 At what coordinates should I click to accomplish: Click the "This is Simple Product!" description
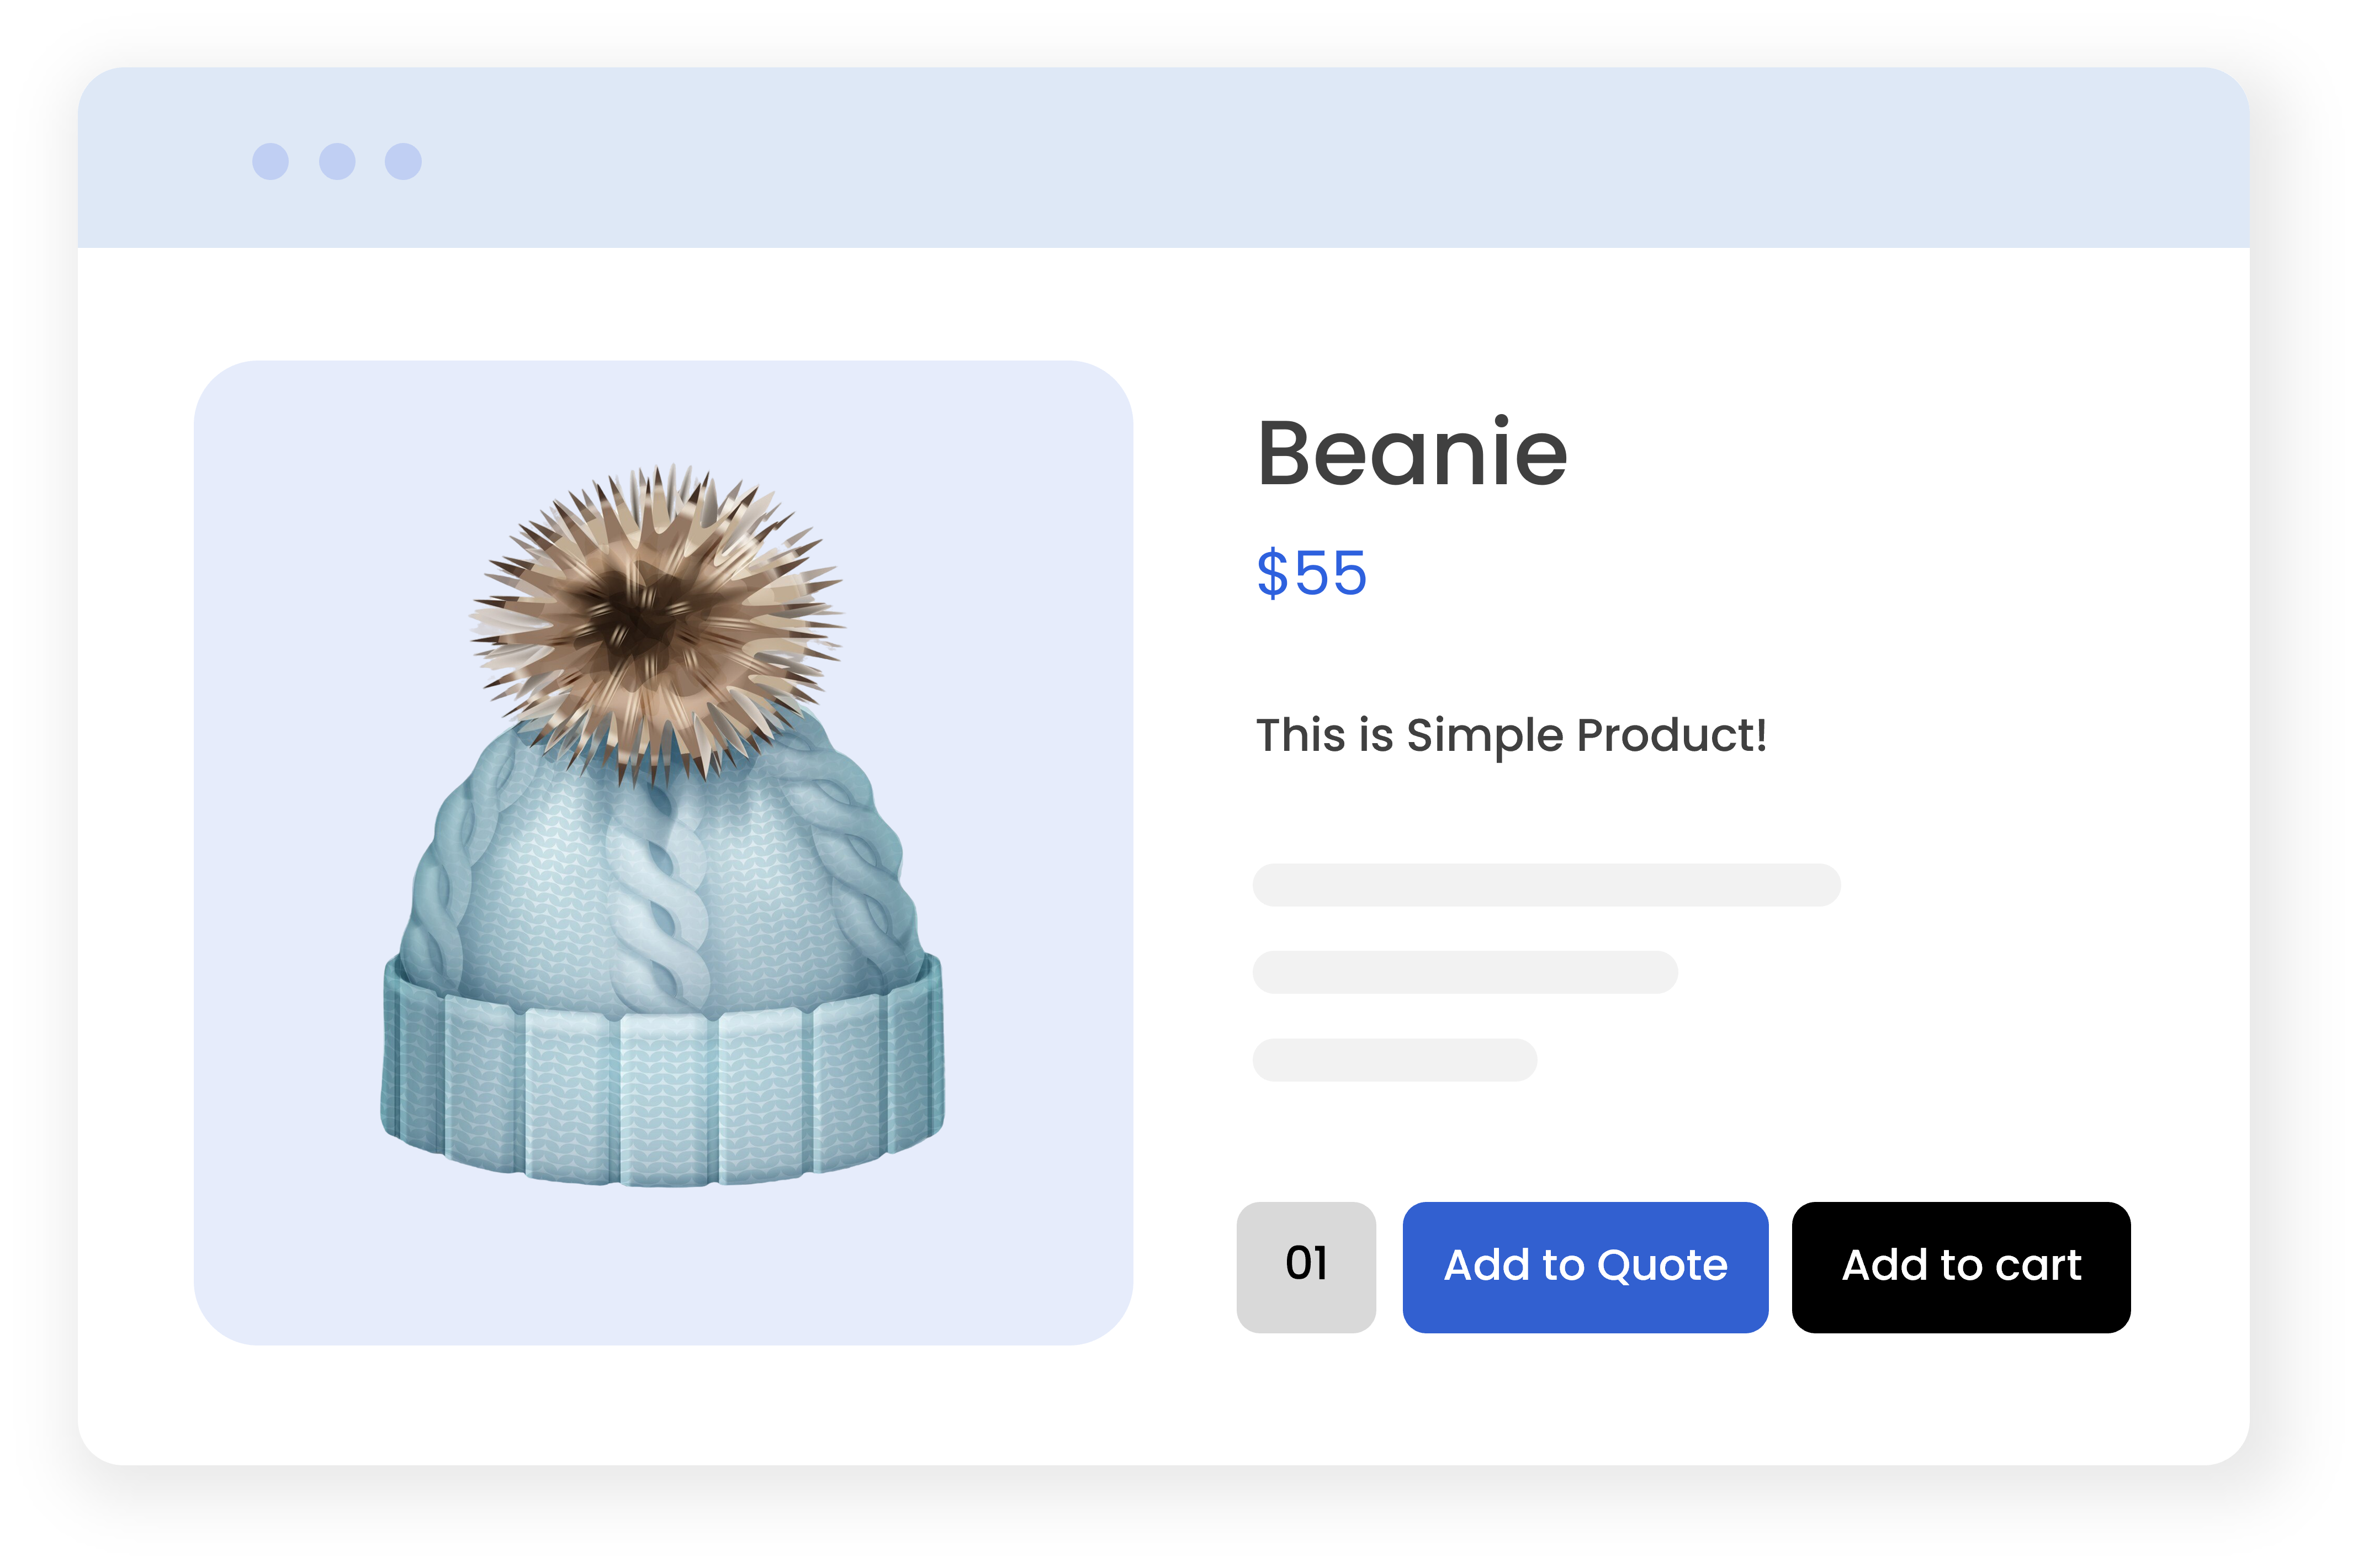tap(1511, 735)
